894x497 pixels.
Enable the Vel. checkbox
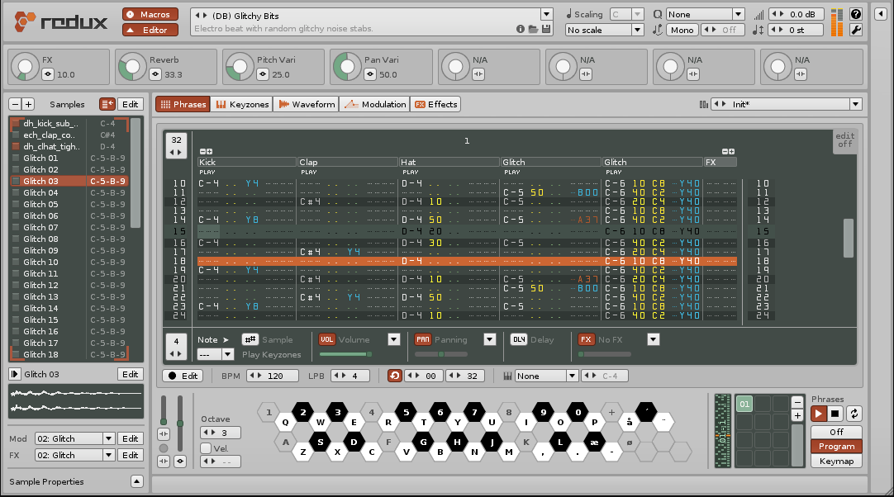pyautogui.click(x=206, y=448)
